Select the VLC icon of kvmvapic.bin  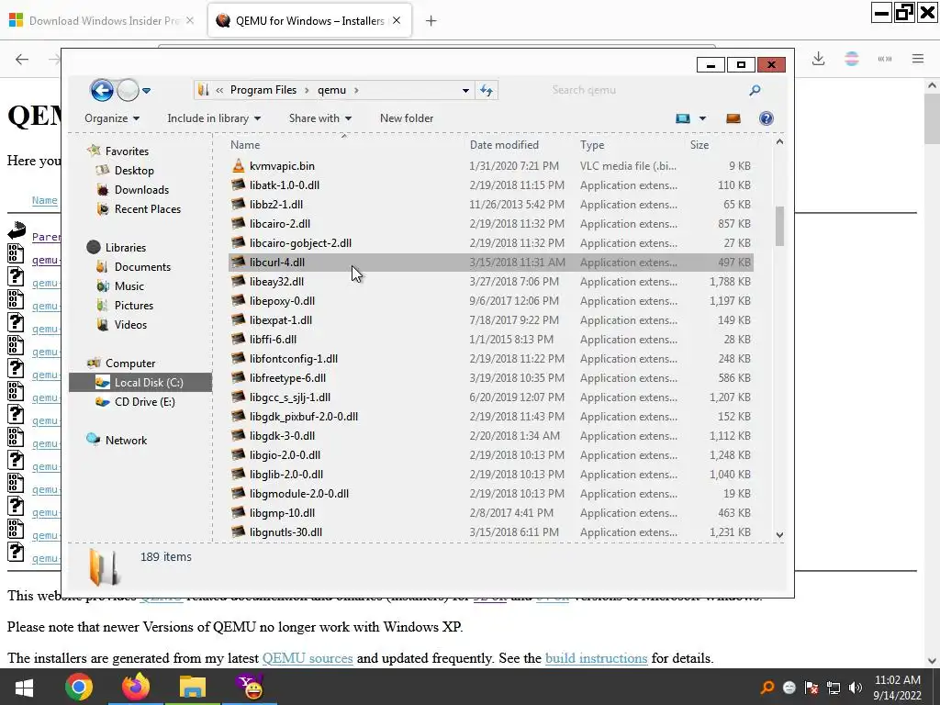coord(238,165)
